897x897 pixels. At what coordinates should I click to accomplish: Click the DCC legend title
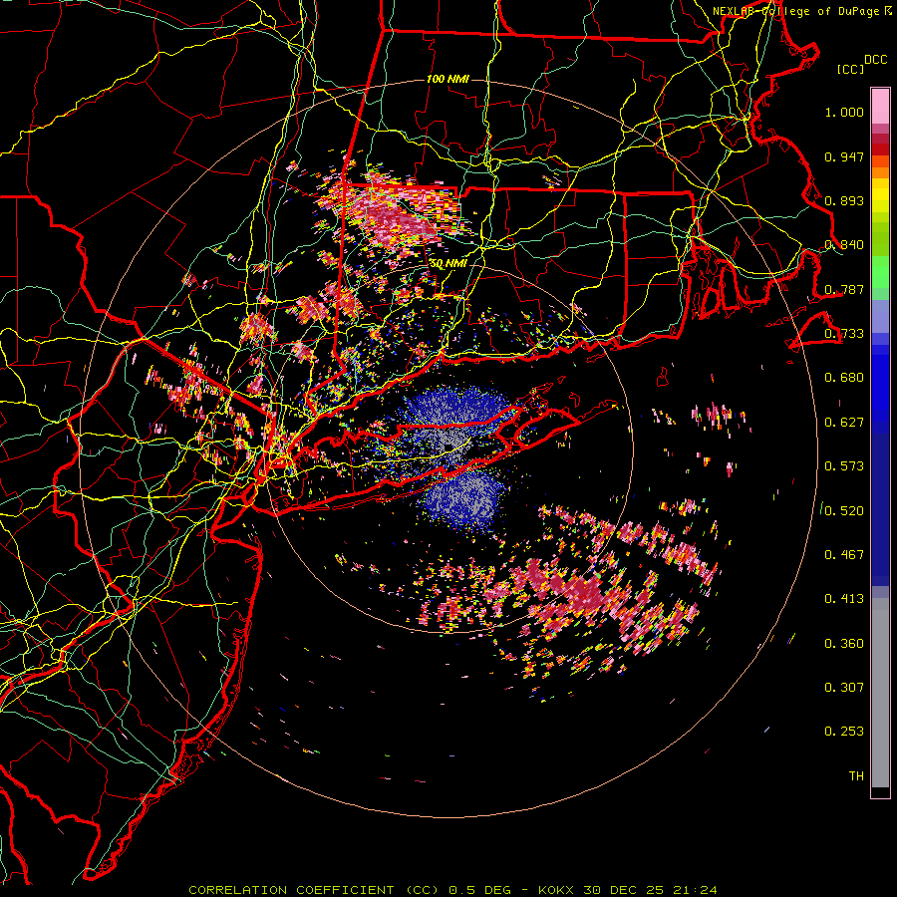tap(876, 60)
